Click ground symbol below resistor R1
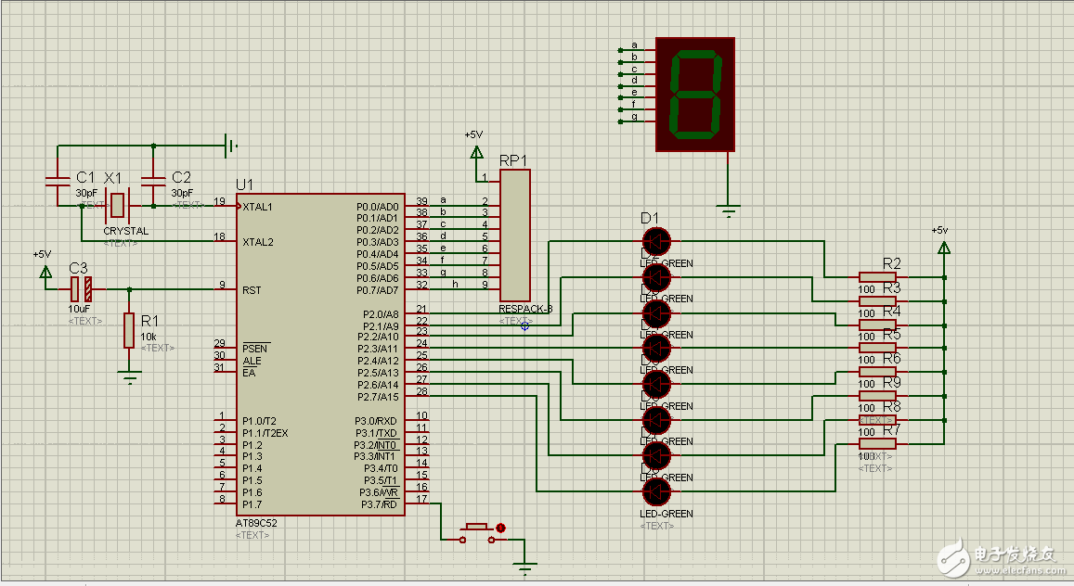 tap(129, 377)
